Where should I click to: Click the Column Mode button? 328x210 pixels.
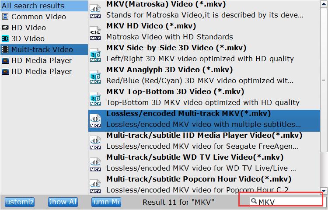click(106, 202)
